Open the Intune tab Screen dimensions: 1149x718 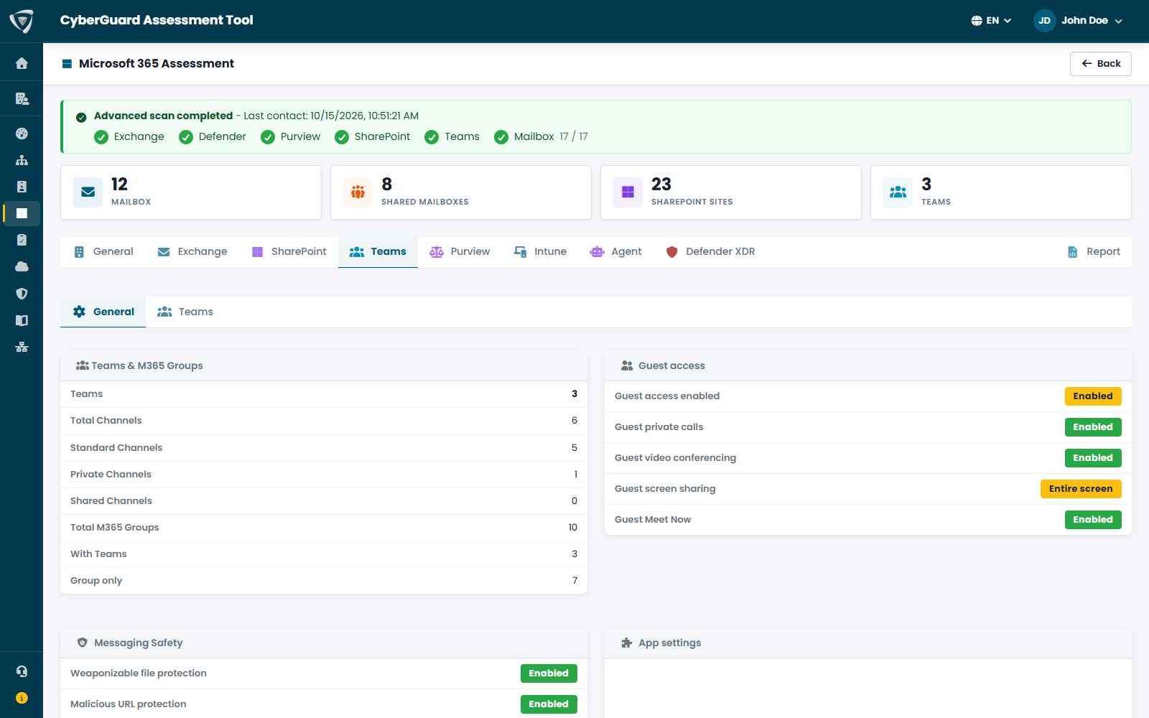click(x=540, y=252)
